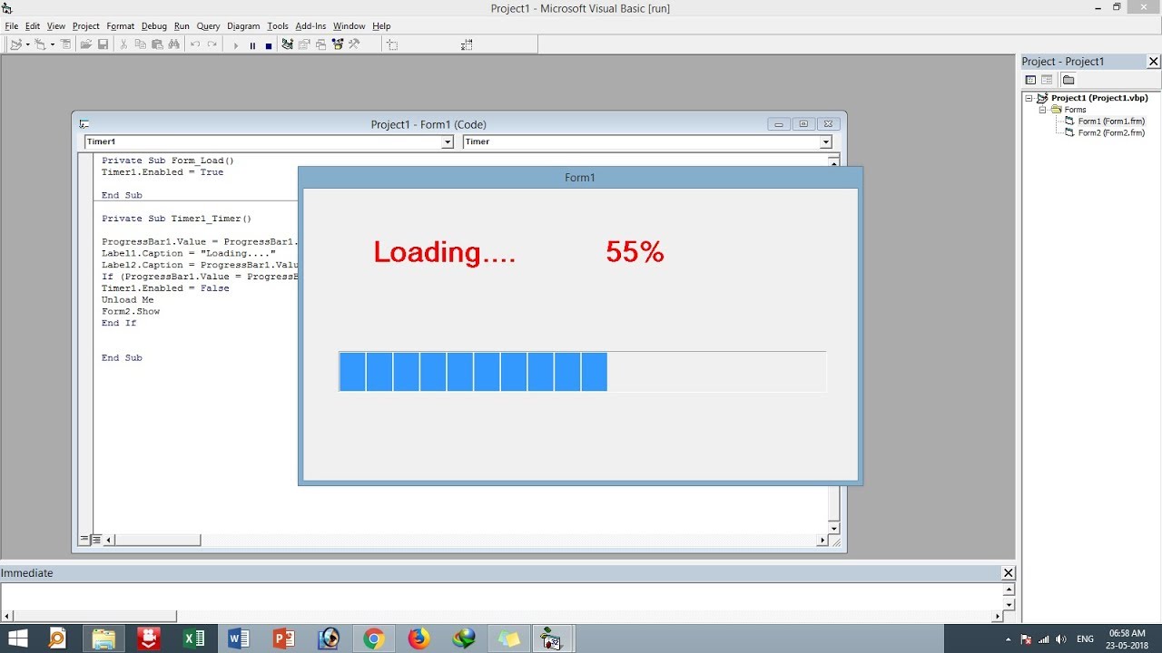
Task: Open the Project menu
Action: 86,26
